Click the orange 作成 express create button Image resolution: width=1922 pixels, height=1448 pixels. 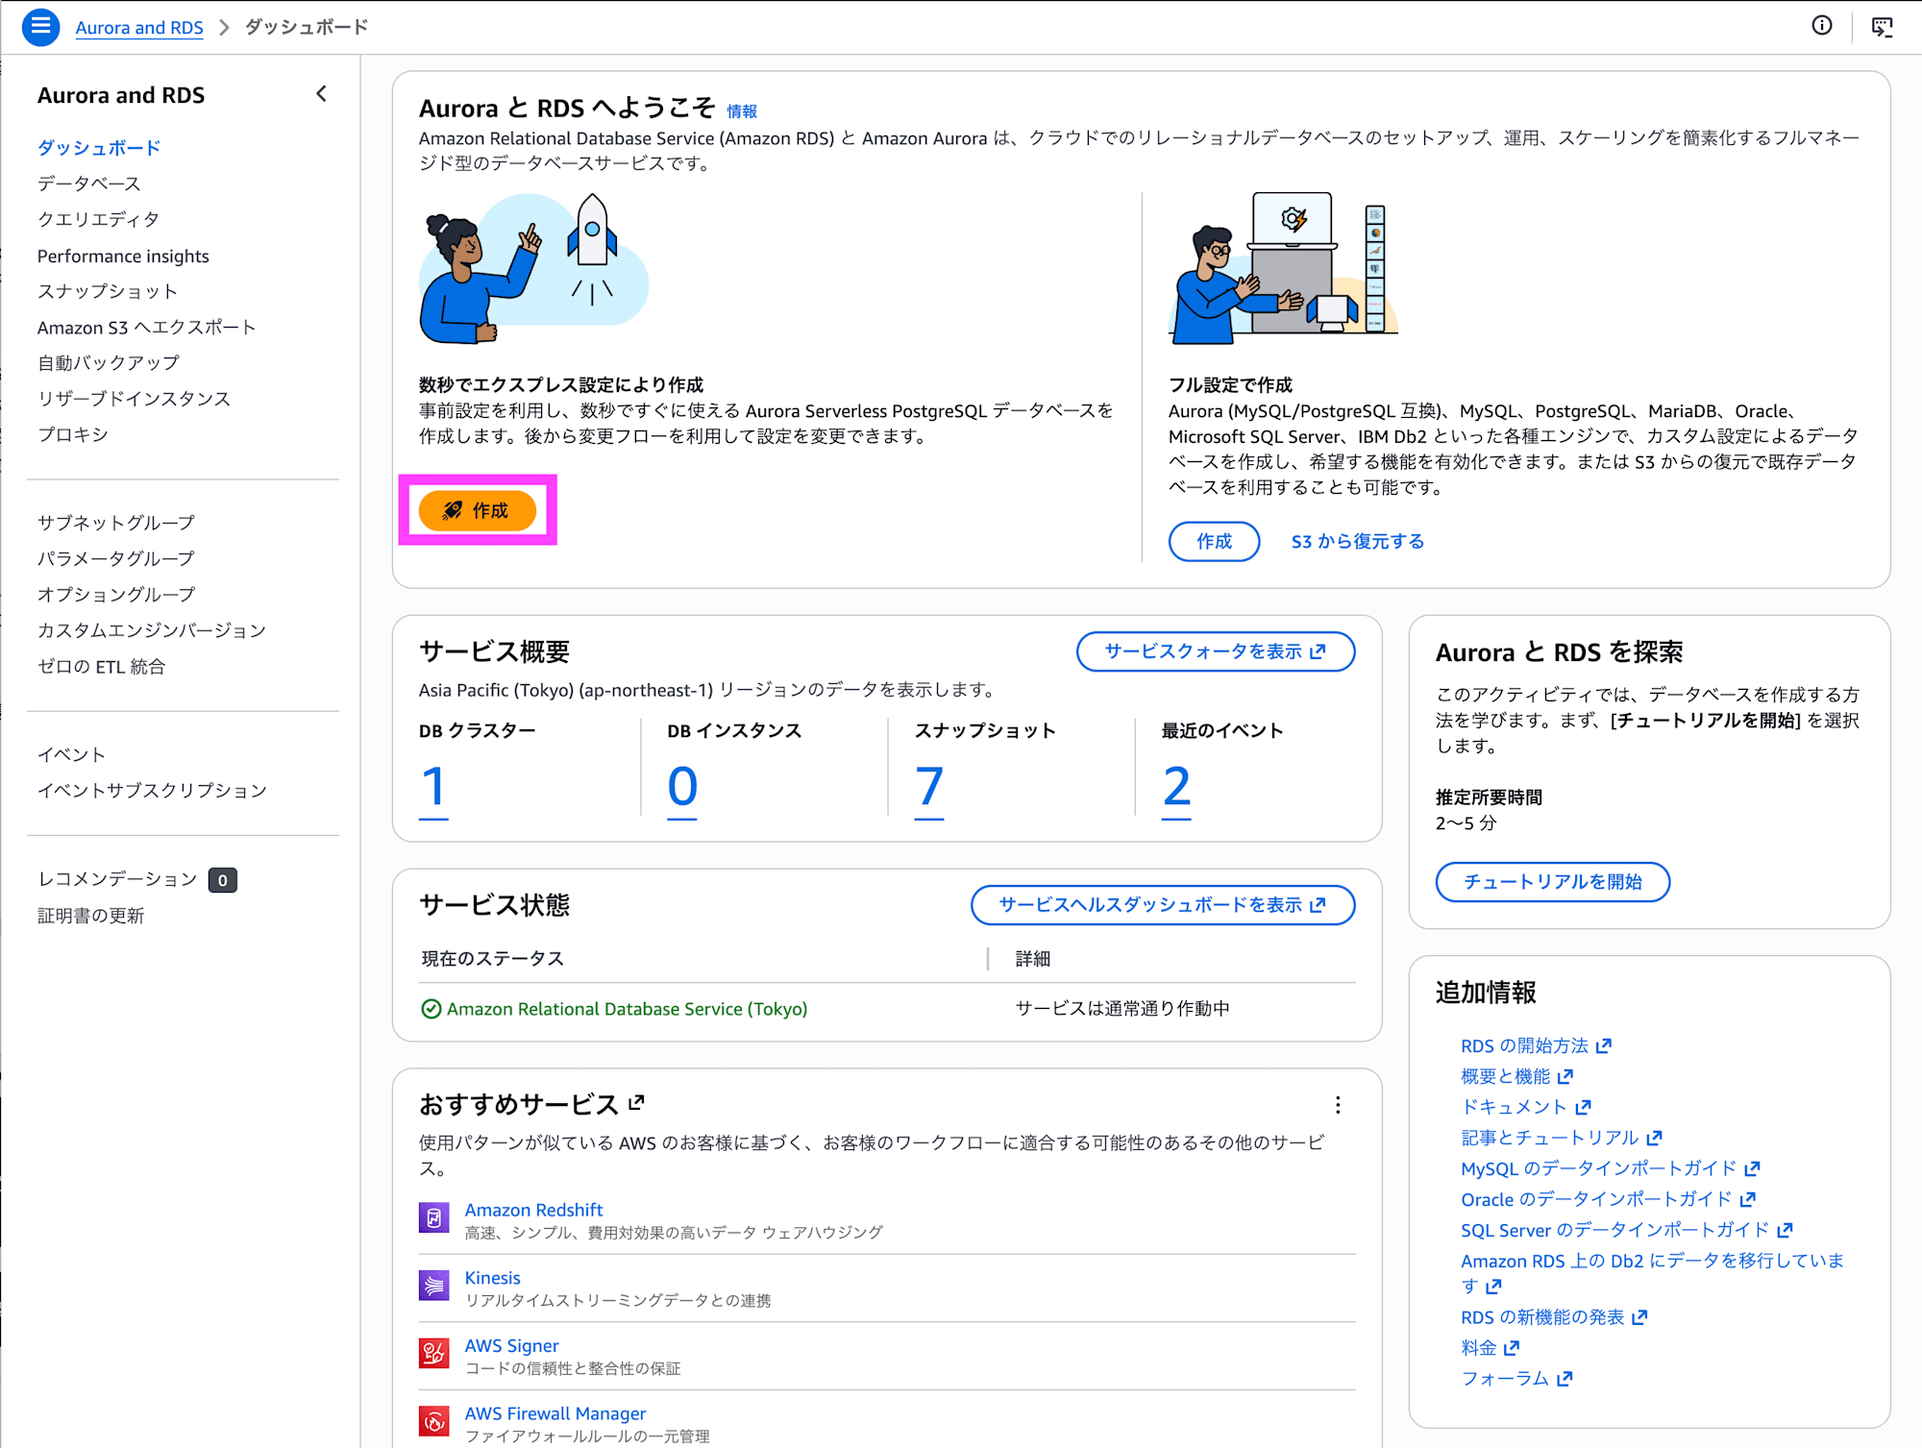(x=477, y=510)
